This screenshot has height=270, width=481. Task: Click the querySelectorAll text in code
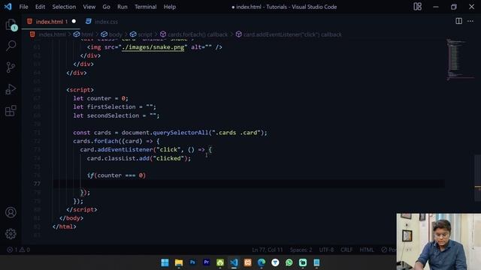point(180,133)
